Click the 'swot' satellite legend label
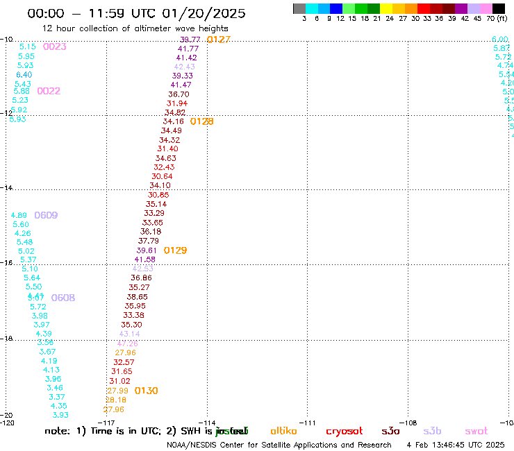The height and width of the screenshot is (451, 514). coord(476,432)
